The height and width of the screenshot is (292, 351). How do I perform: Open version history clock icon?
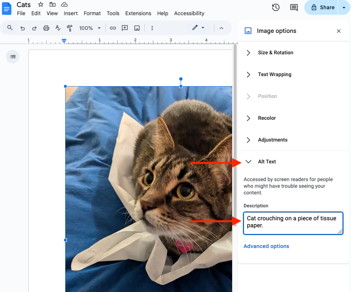275,7
